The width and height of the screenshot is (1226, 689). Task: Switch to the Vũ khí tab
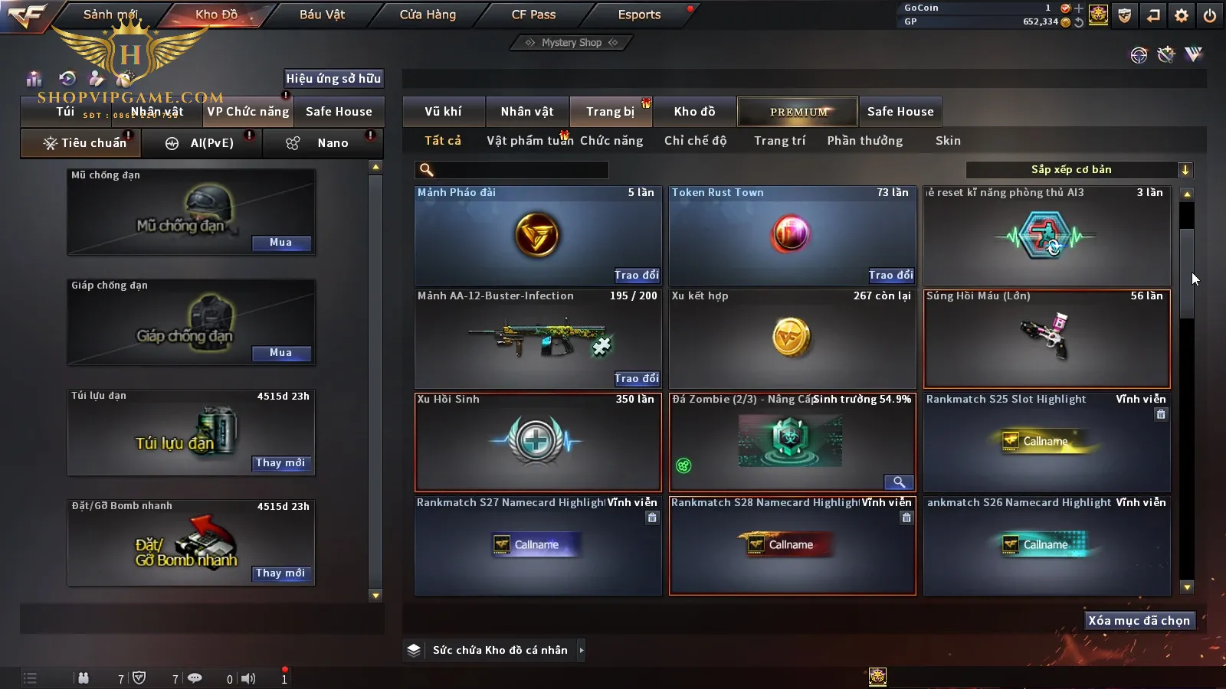(444, 112)
